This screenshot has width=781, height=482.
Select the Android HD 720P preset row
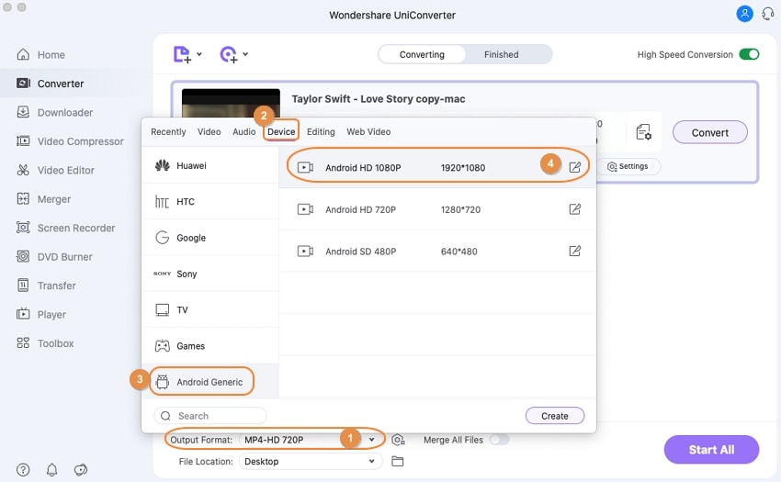pos(437,209)
